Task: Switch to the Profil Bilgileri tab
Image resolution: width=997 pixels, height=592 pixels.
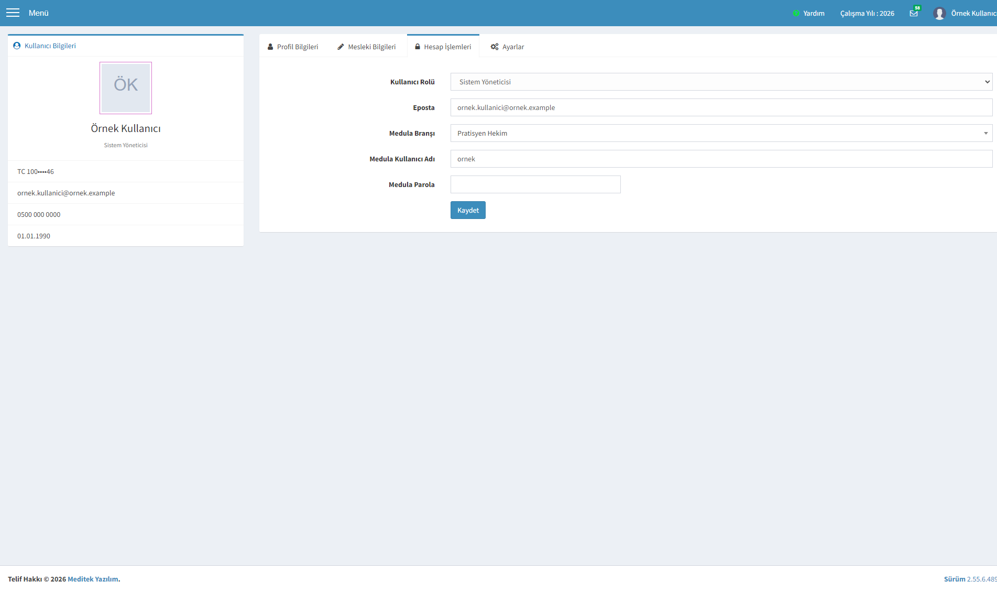Action: point(293,47)
